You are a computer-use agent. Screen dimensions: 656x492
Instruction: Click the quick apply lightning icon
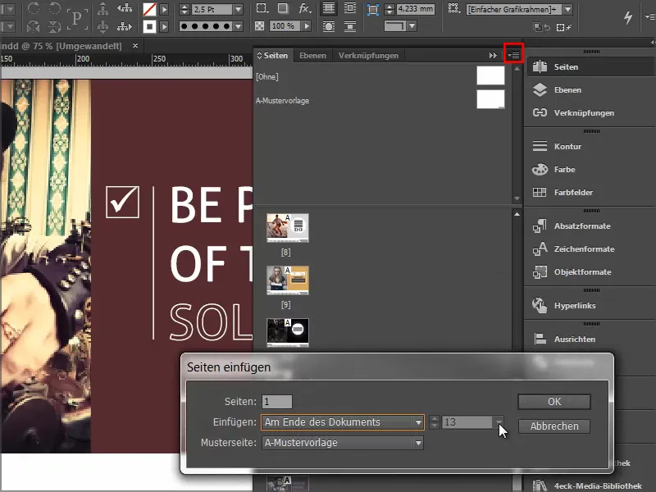(x=628, y=17)
